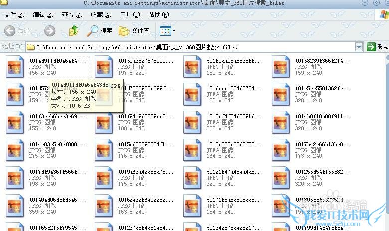Select JPEG icon of t019a63a42c88d75 file
The height and width of the screenshot is (231, 389).
pos(104,178)
